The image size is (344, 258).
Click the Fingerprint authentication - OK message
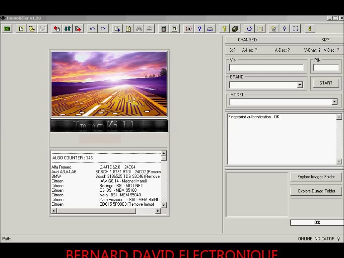click(x=254, y=117)
